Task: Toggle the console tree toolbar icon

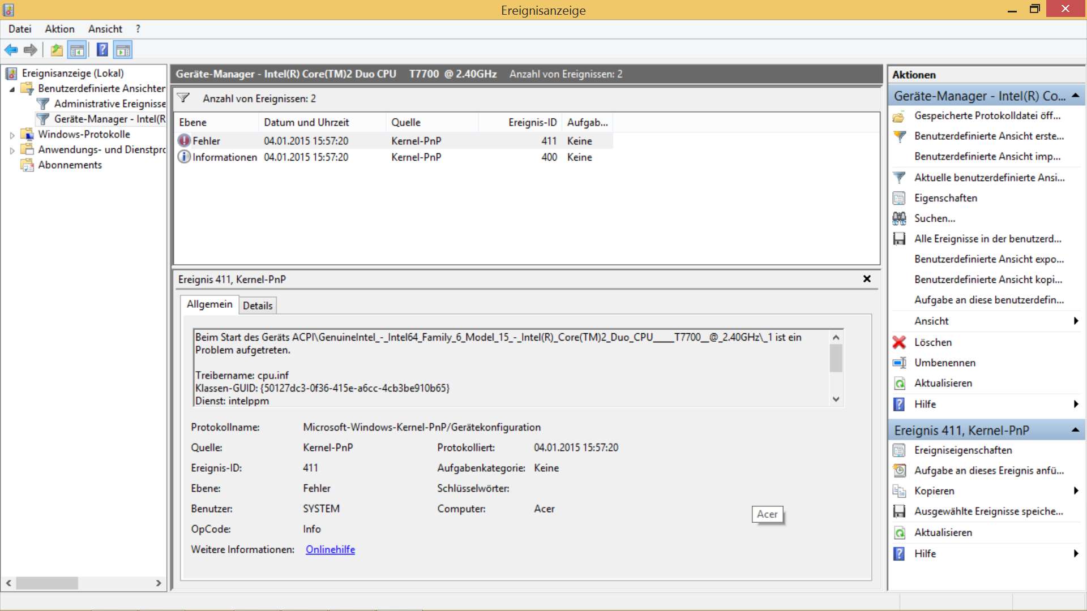Action: pyautogui.click(x=78, y=50)
